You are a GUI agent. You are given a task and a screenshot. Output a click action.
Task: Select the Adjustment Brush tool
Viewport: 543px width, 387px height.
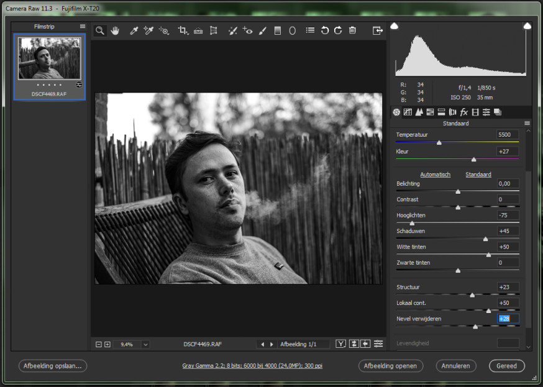coord(263,31)
